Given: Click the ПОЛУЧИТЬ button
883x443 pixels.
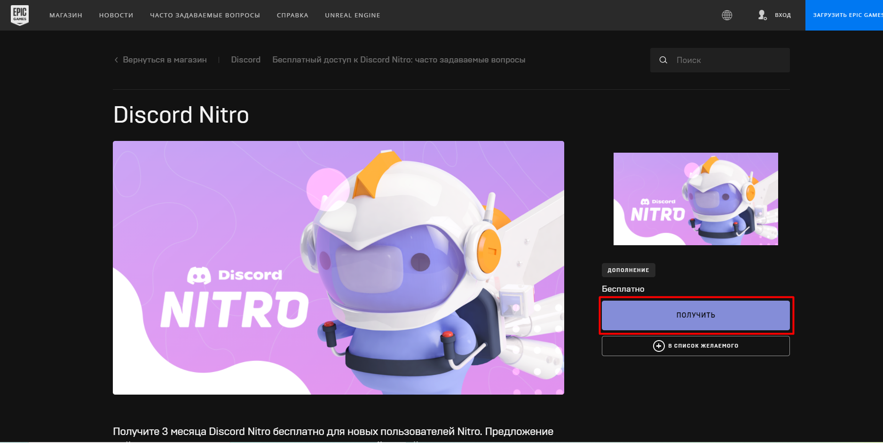Looking at the screenshot, I should pos(696,315).
